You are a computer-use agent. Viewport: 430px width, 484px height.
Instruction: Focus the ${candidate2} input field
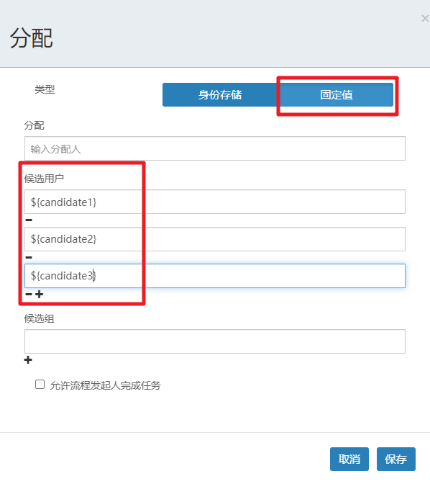(215, 239)
